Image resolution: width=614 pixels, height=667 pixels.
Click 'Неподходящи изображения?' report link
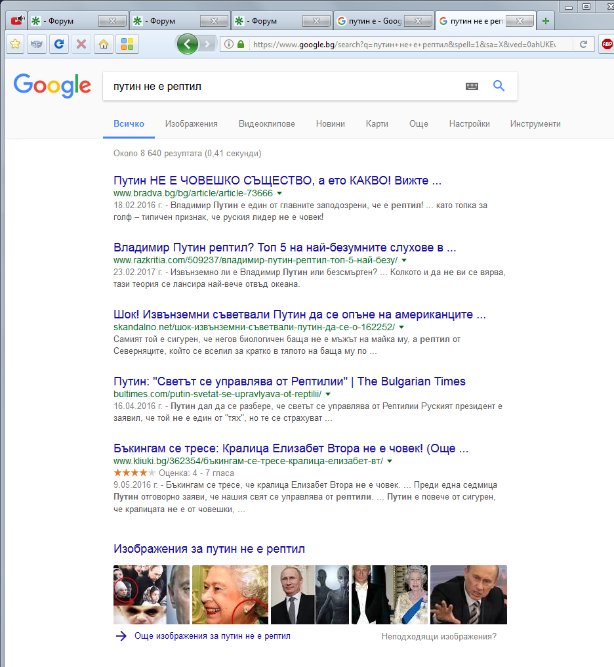click(439, 636)
